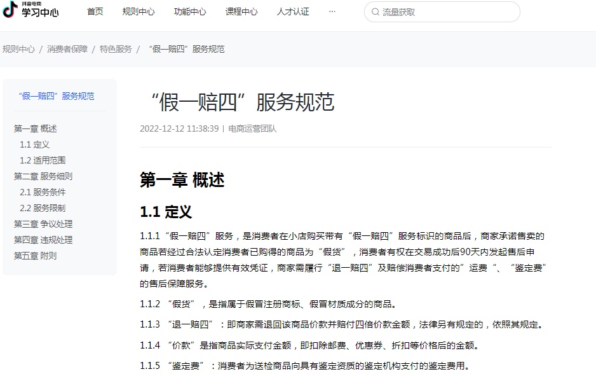596x374 pixels.
Task: Click 规则中心 breadcrumb link
Action: pos(18,49)
